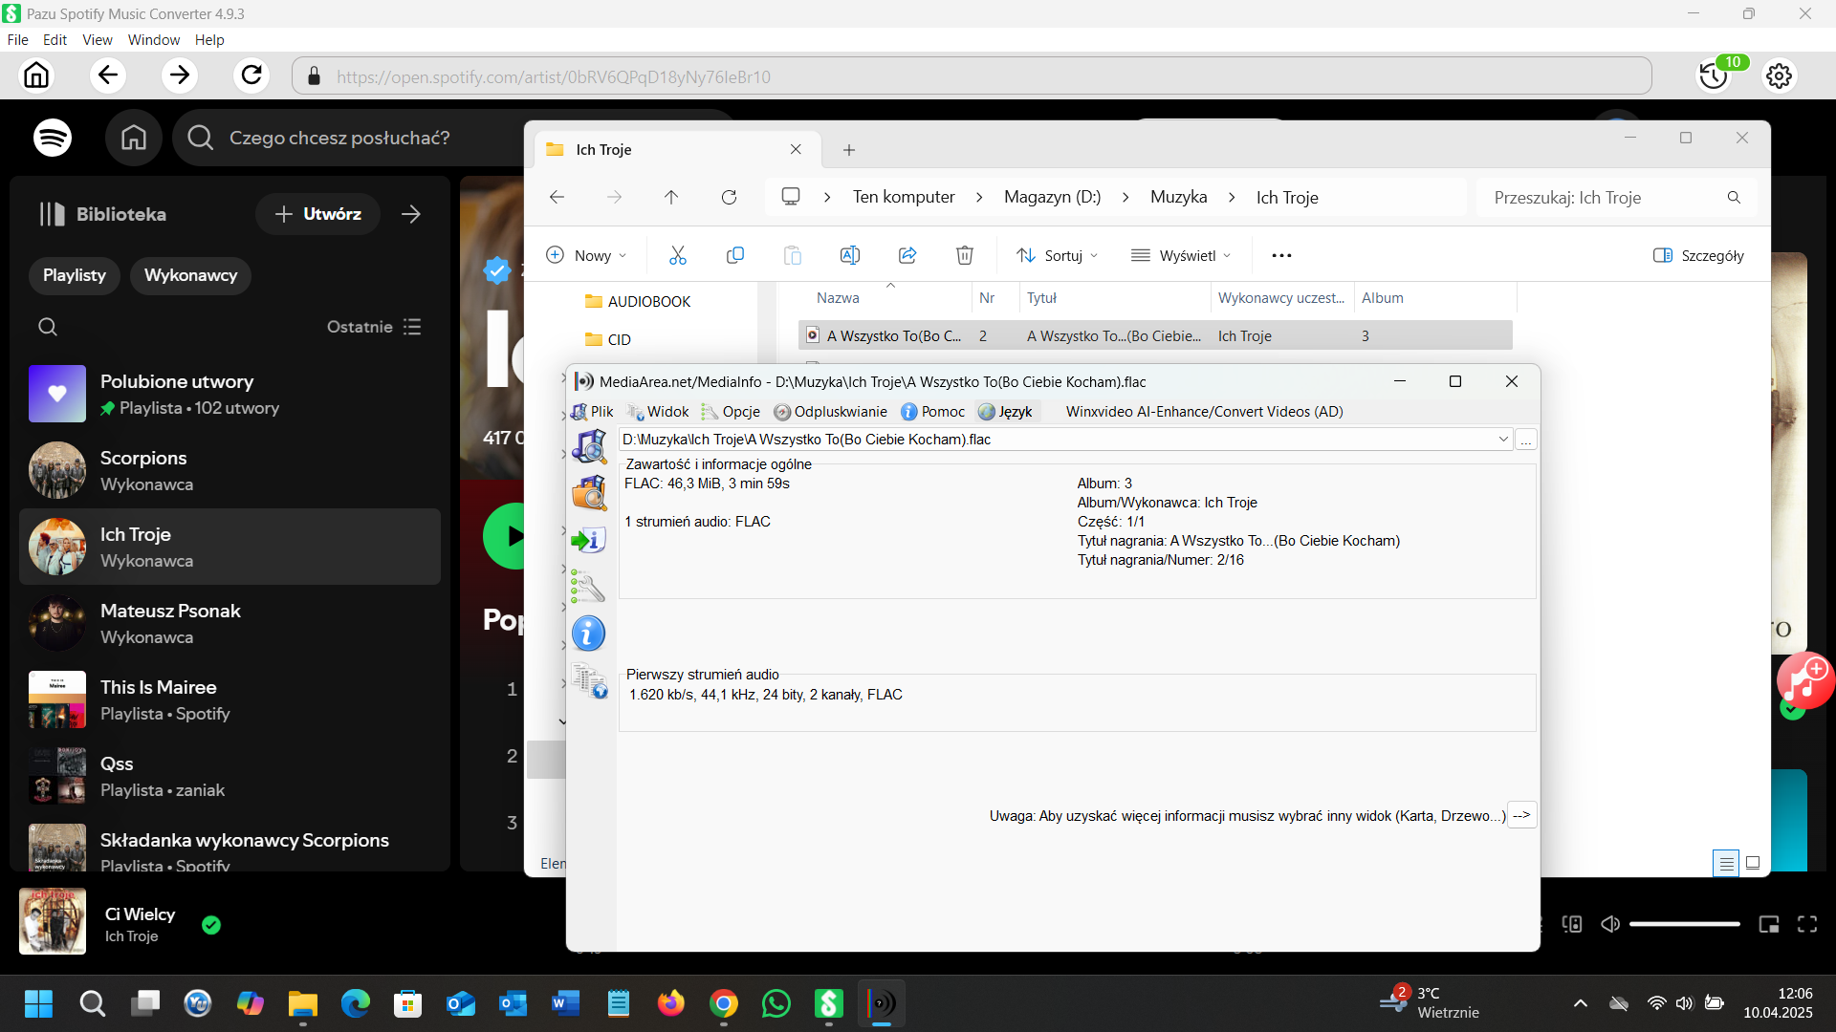
Task: Expand breadcrumb chevron after Ten komputer
Action: pyautogui.click(x=979, y=197)
